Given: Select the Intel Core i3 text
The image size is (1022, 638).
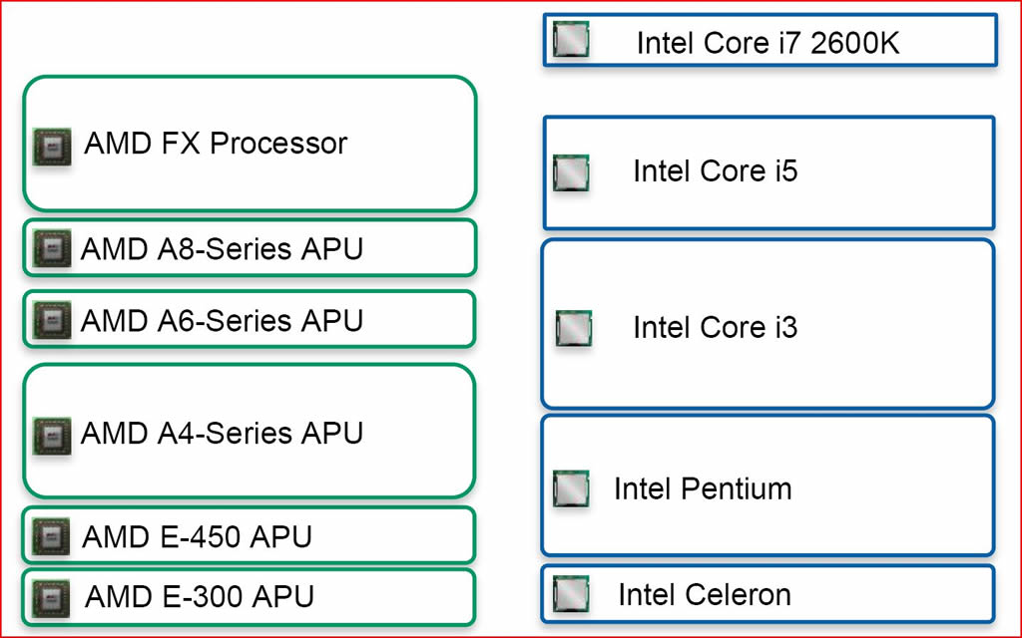Looking at the screenshot, I should [x=715, y=327].
